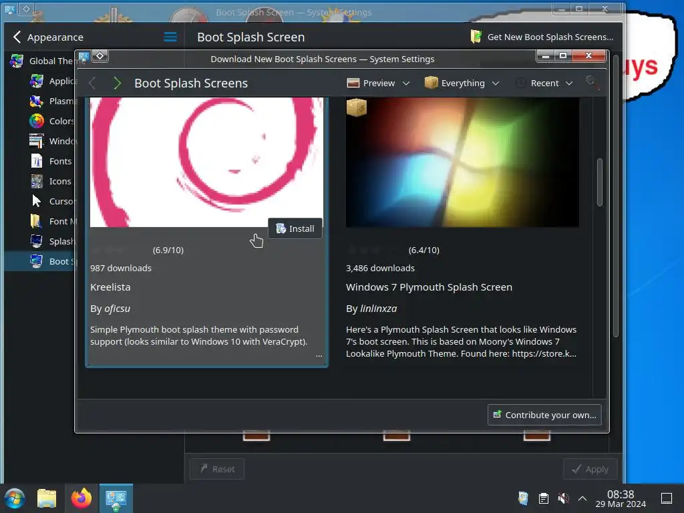The width and height of the screenshot is (684, 513).
Task: Click Contribute your own button
Action: coord(544,415)
